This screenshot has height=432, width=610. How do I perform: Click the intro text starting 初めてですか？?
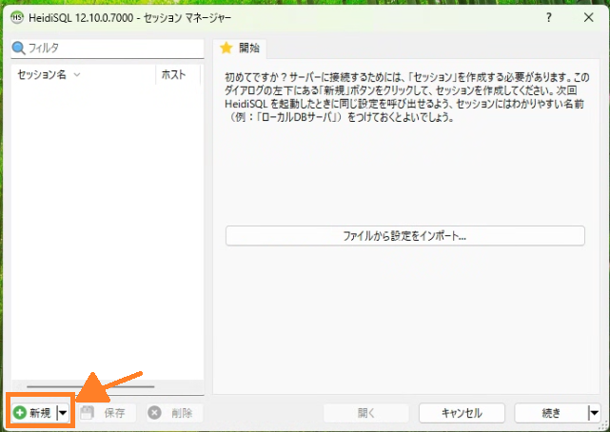tap(407, 97)
